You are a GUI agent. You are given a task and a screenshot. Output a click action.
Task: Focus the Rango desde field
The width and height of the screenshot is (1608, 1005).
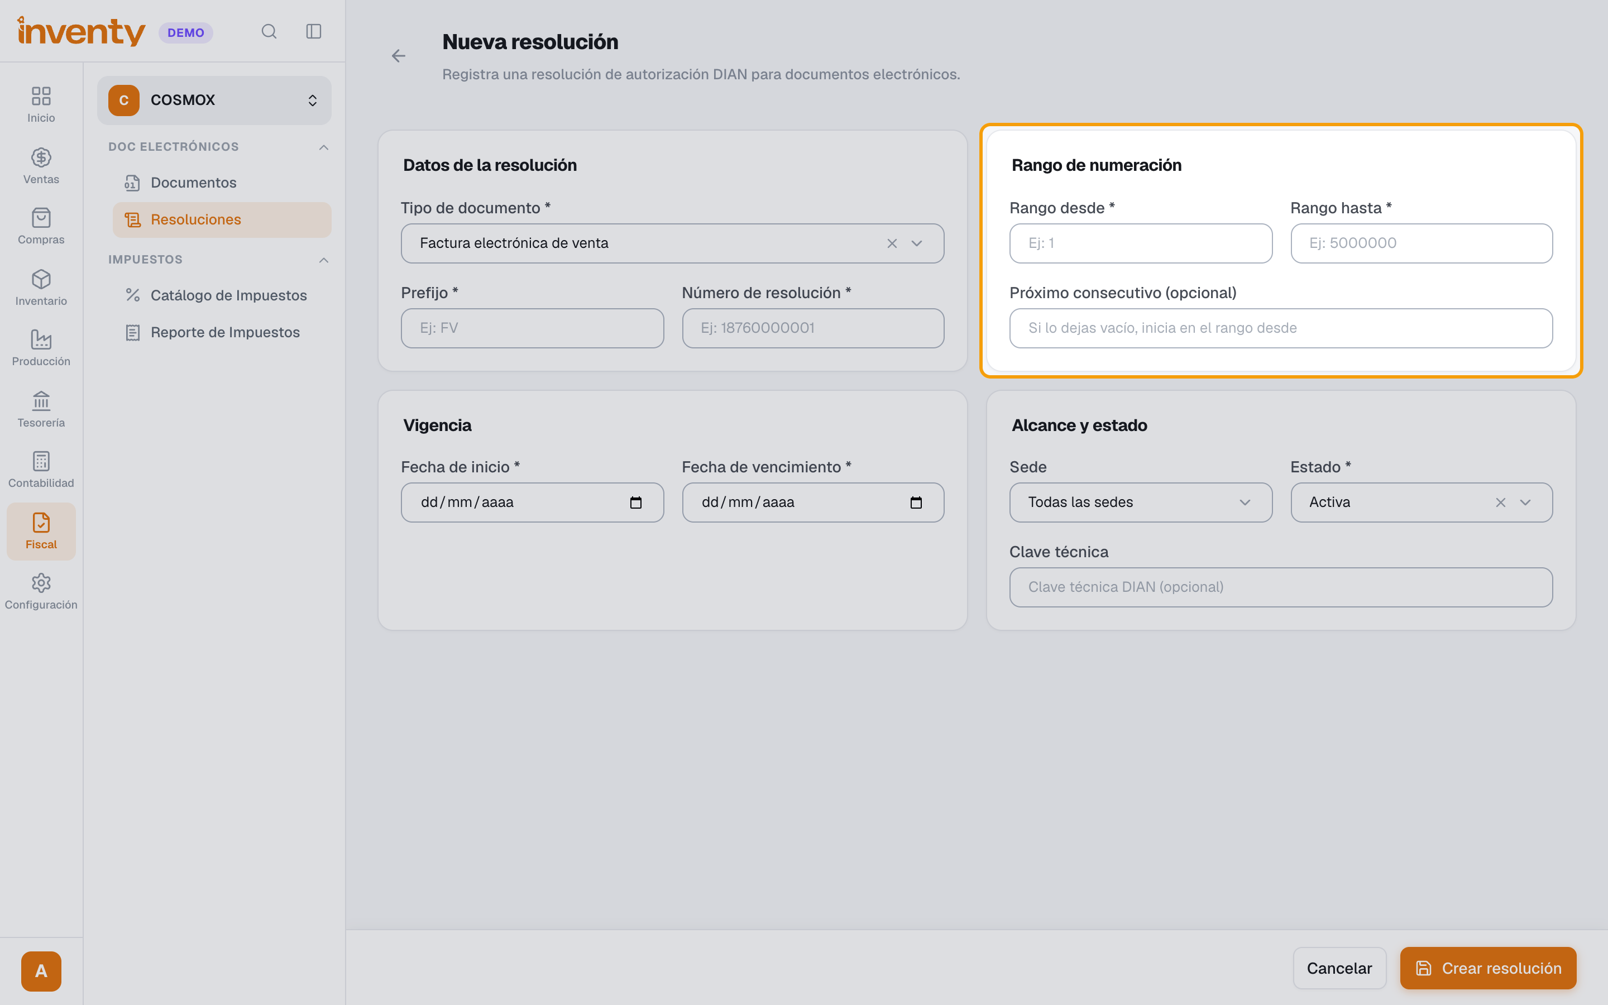1140,243
